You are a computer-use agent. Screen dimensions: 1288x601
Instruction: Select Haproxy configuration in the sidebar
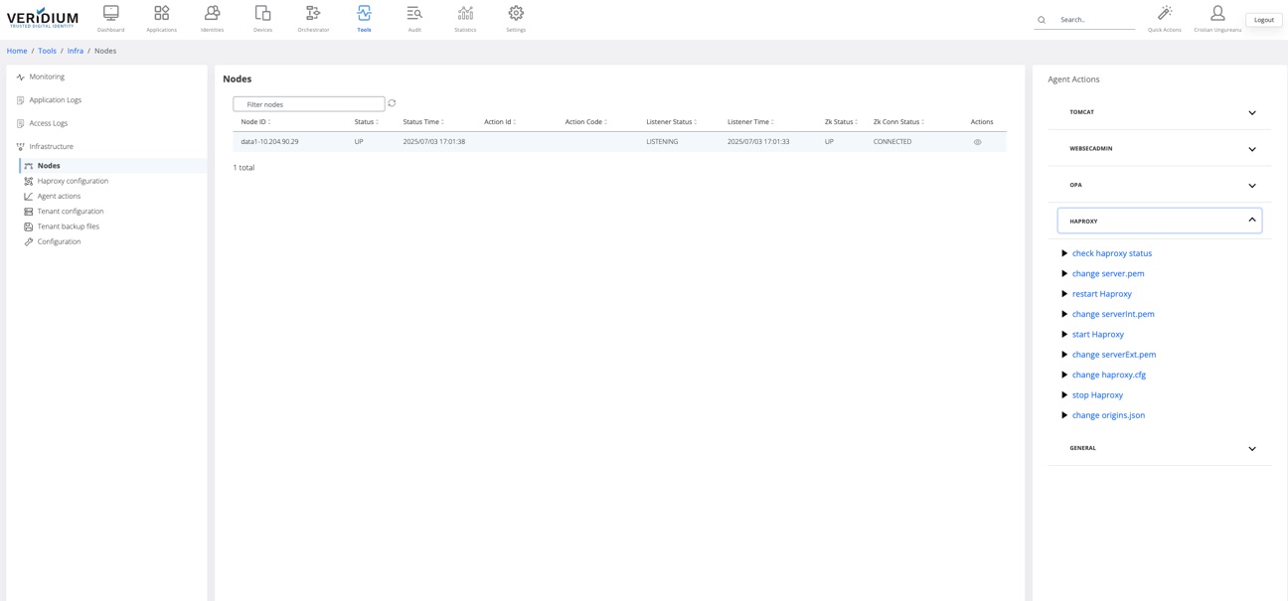pyautogui.click(x=73, y=181)
